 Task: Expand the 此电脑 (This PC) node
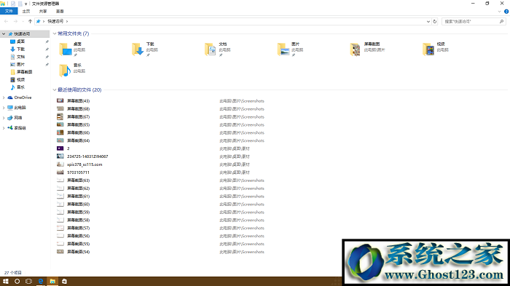(4, 108)
